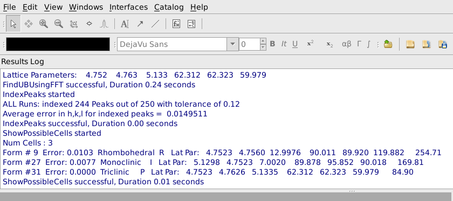Click the 'FindUBUsingFFT successful' log line
The image size is (453, 201).
tap(99, 85)
